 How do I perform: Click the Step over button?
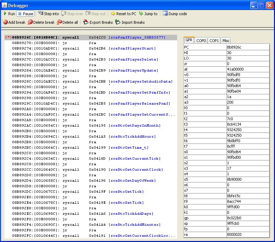point(72,14)
